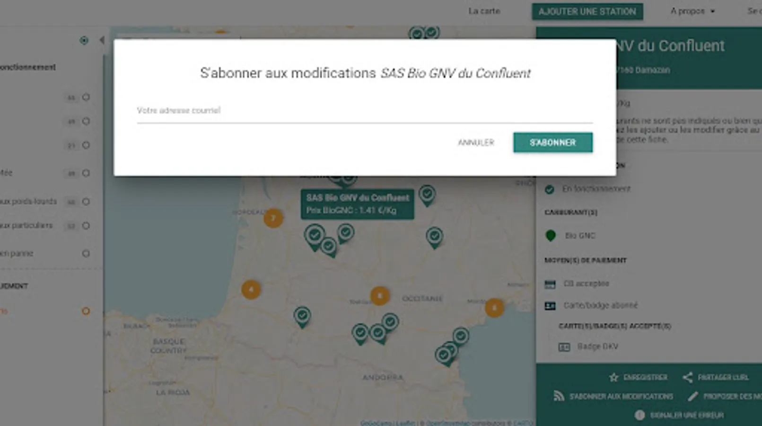Click the RSS icon for S'ABONNER AUX MODIFICATIONS
Image resolution: width=762 pixels, height=426 pixels.
click(559, 396)
